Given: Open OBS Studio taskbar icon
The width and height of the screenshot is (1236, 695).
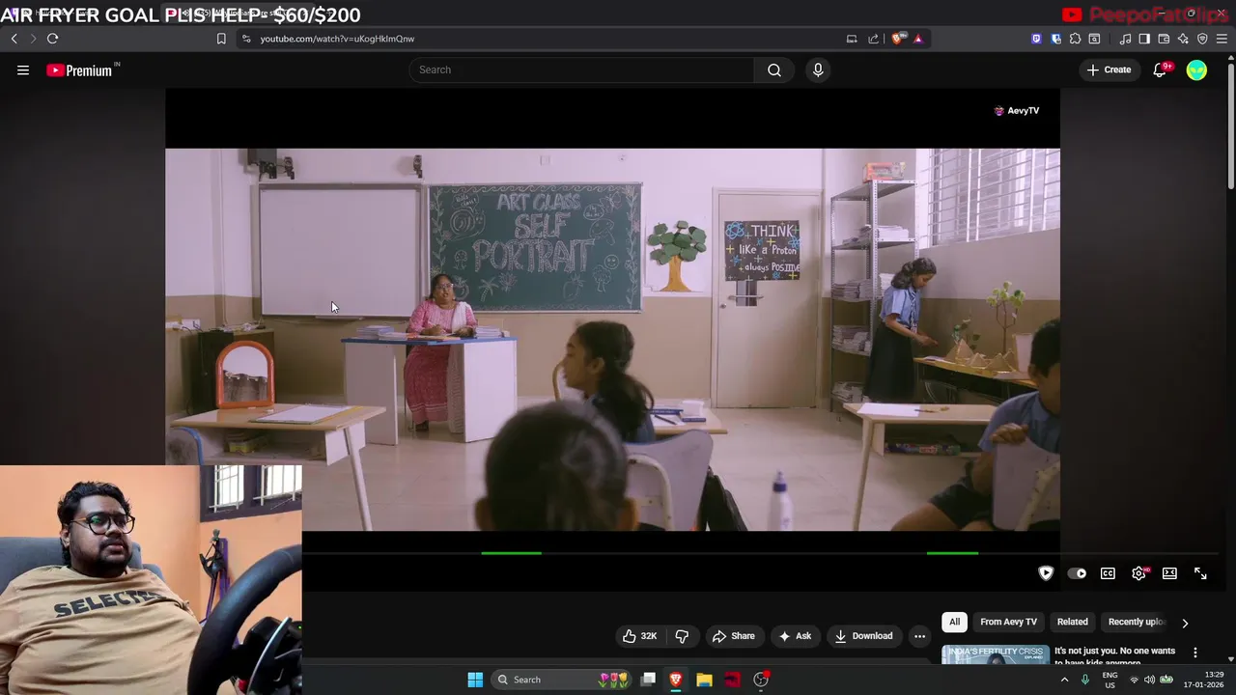Looking at the screenshot, I should click(x=761, y=680).
